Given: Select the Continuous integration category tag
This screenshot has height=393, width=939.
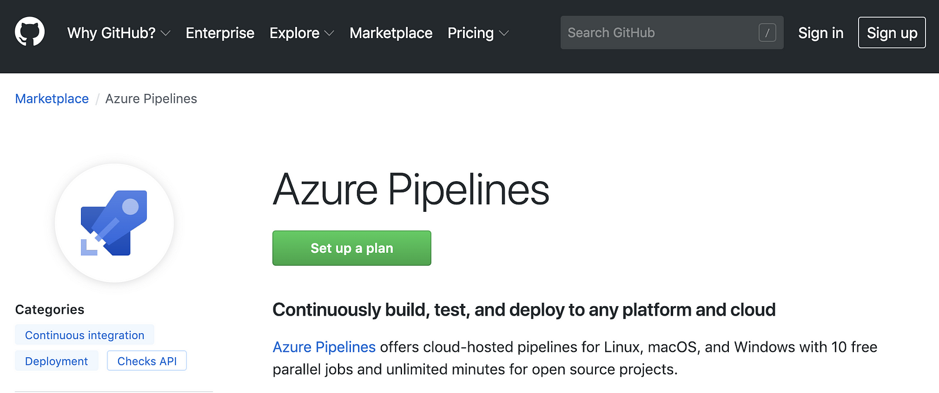Looking at the screenshot, I should click(85, 335).
